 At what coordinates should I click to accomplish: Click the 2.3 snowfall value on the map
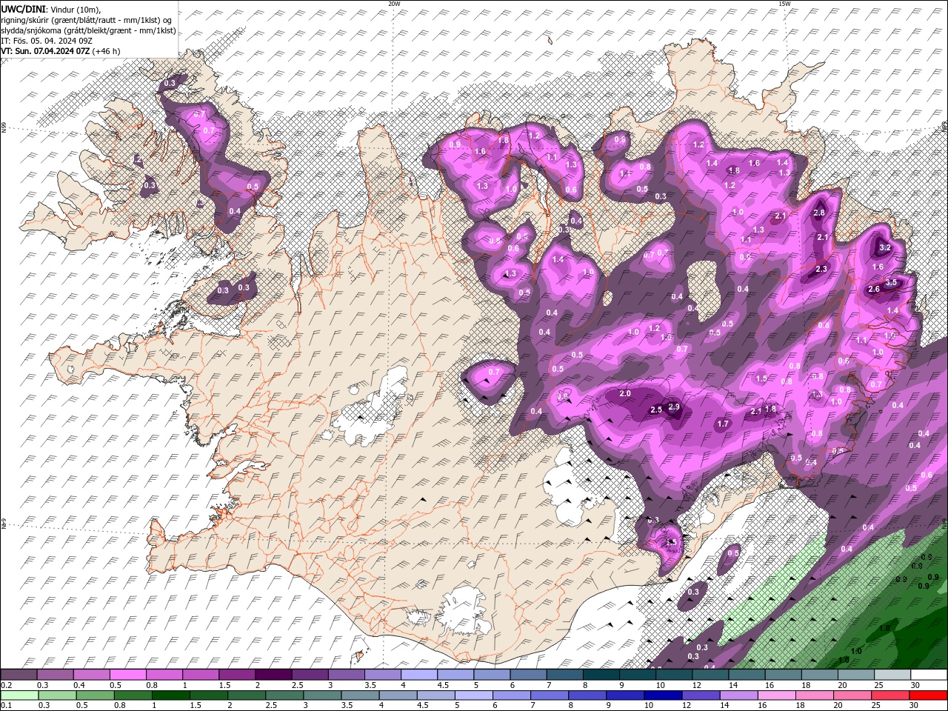[x=821, y=269]
